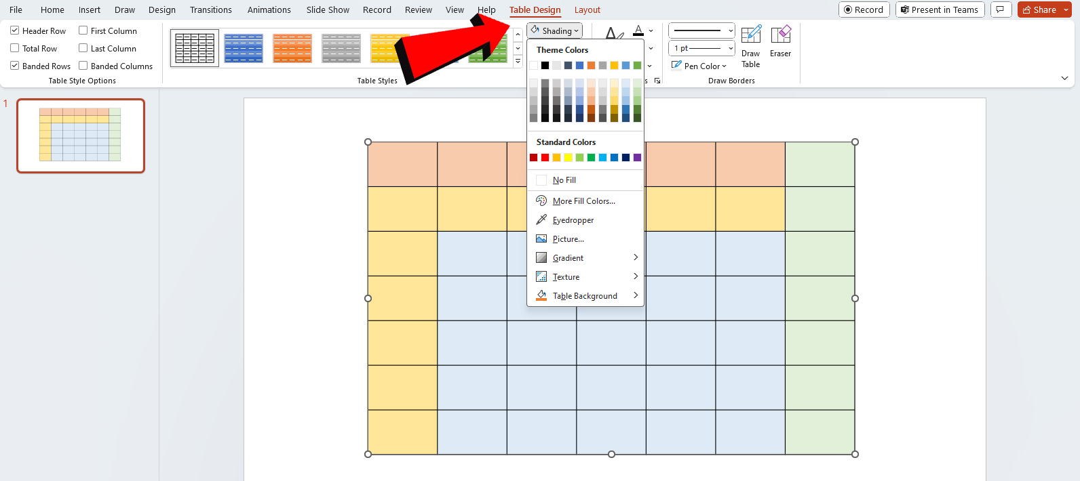The image size is (1080, 481).
Task: Pick the orange theme color swatch
Action: [591, 65]
